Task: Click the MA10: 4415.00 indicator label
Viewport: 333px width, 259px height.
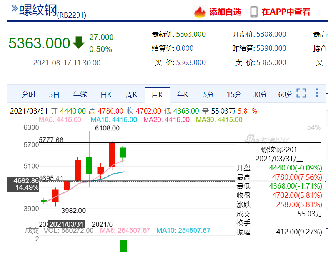Action: (x=113, y=120)
